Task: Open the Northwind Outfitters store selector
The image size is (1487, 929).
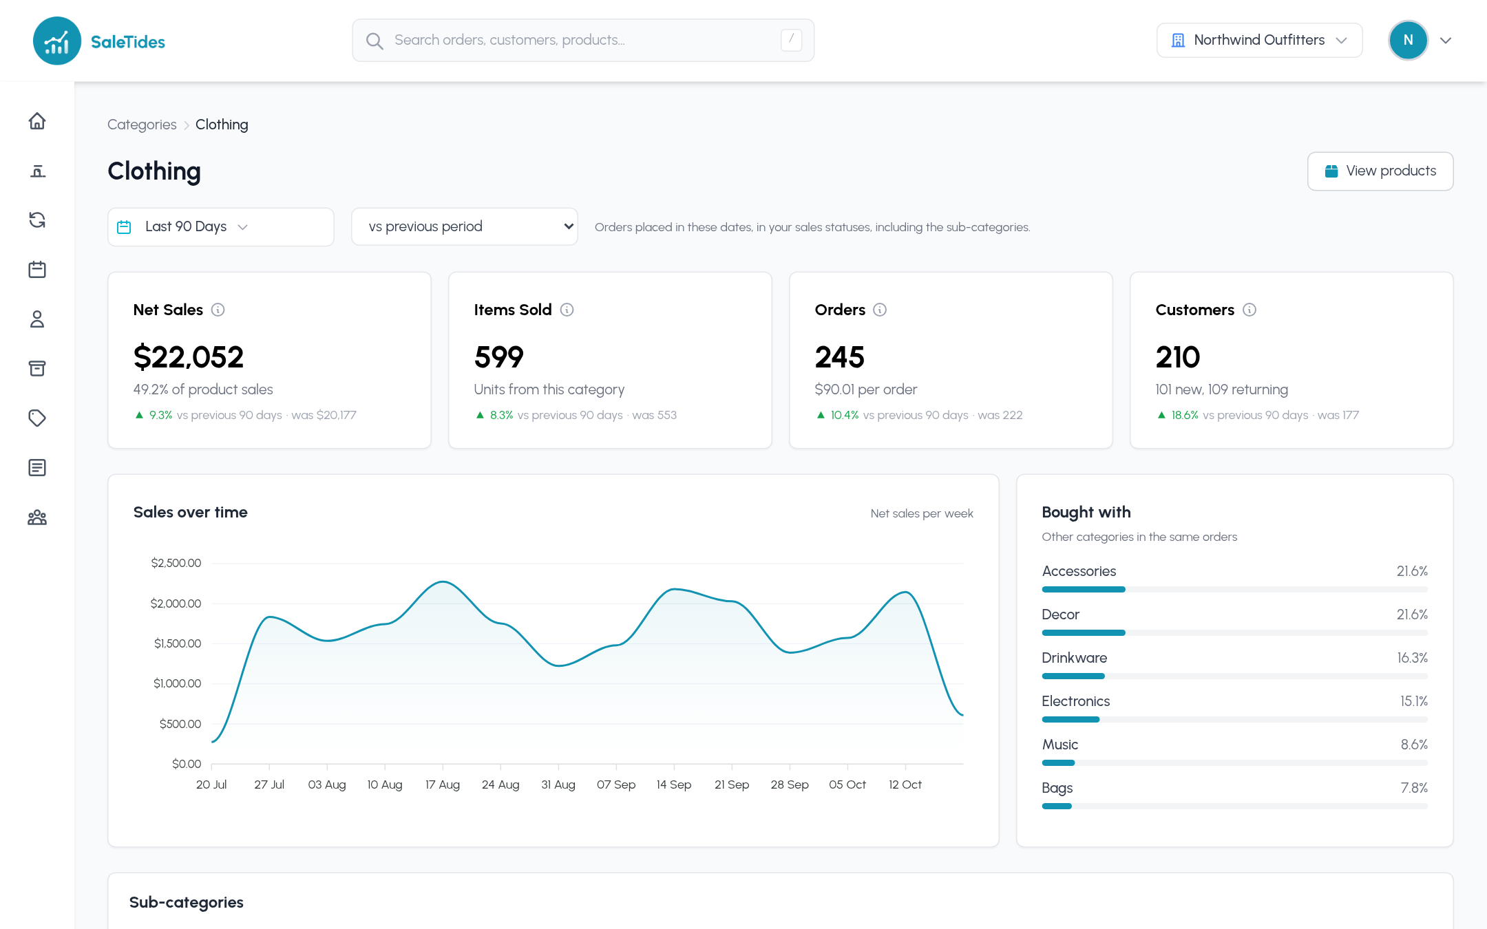Action: coord(1260,41)
